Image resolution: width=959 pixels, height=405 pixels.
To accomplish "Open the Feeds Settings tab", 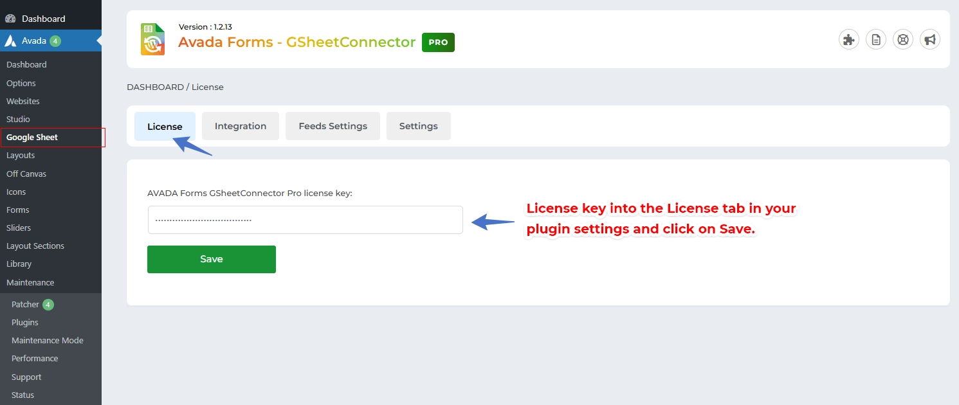I will click(333, 126).
